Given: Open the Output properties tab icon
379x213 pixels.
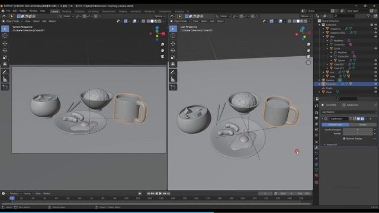Looking at the screenshot, I should point(316,118).
